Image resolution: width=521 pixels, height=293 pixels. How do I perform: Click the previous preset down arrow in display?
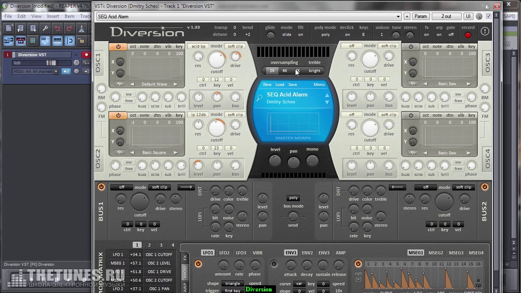click(326, 102)
